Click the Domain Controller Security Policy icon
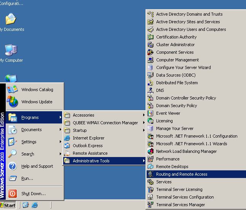The width and height of the screenshot is (246, 210). [x=150, y=98]
